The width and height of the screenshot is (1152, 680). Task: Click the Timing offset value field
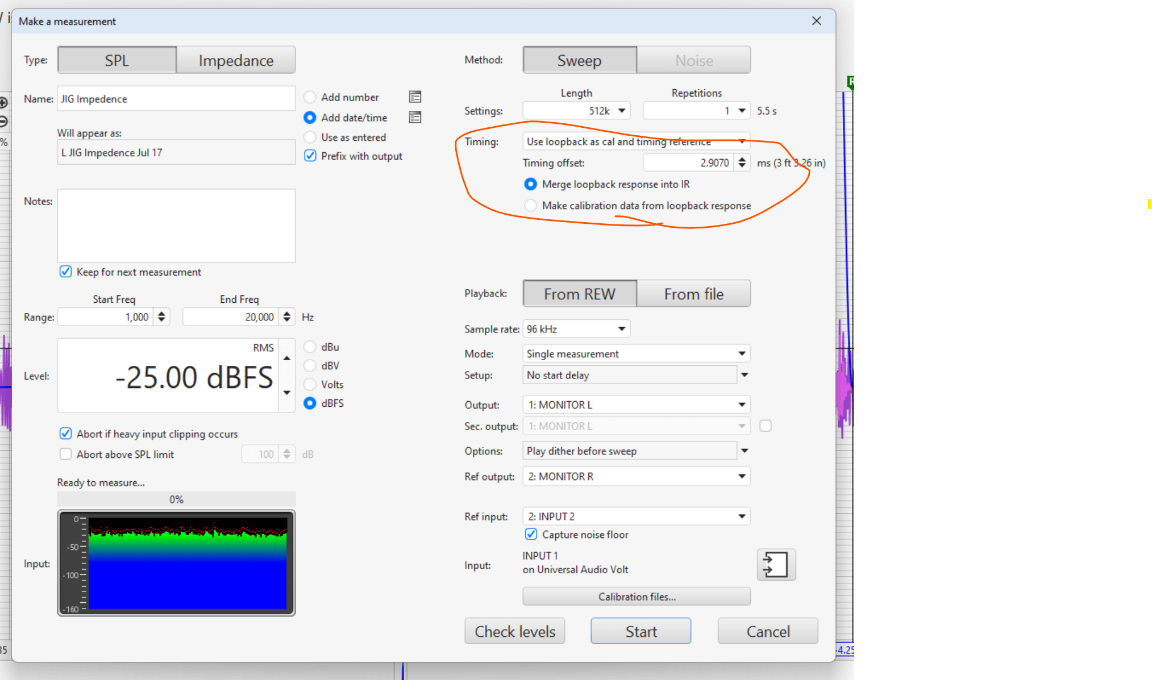pyautogui.click(x=688, y=162)
